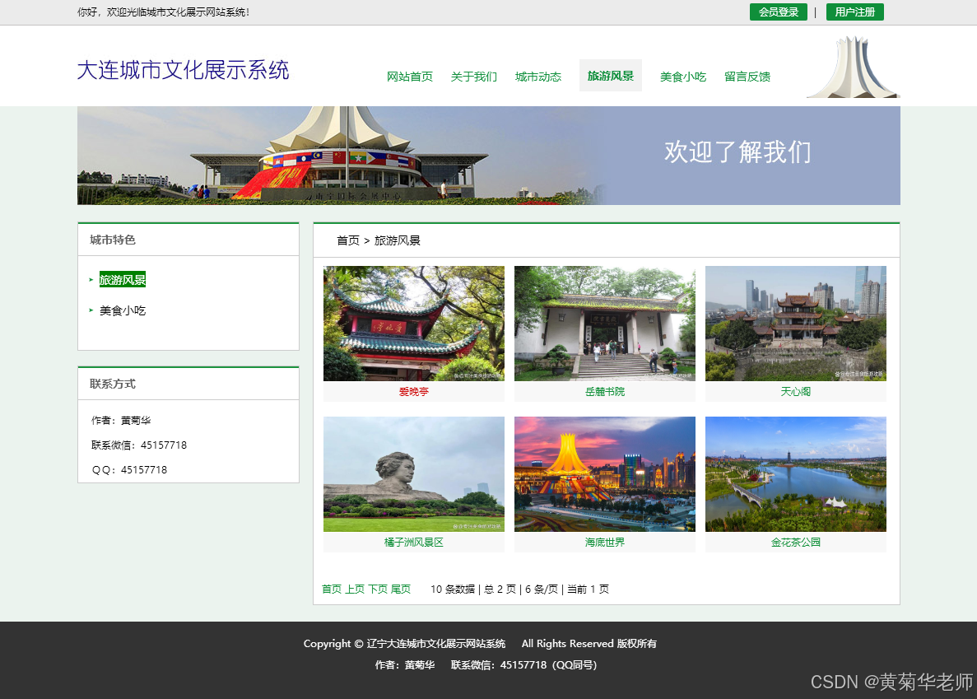Open the 岳麓书院 photo thumbnail
The width and height of the screenshot is (977, 699).
coord(604,324)
